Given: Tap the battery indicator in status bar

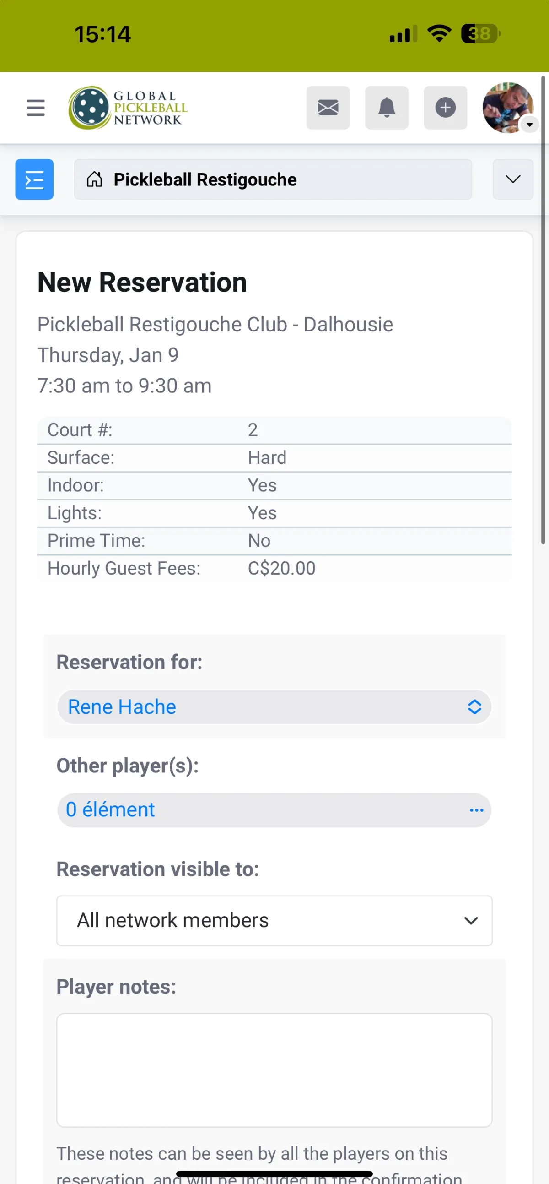Looking at the screenshot, I should click(480, 34).
